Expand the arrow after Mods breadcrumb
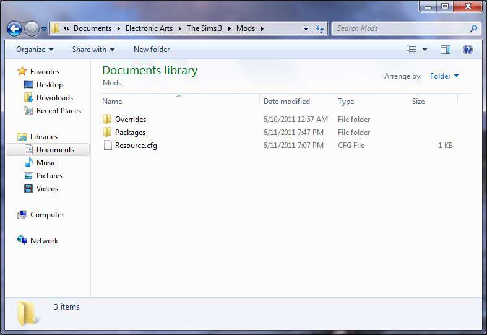This screenshot has height=335, width=487. click(262, 28)
